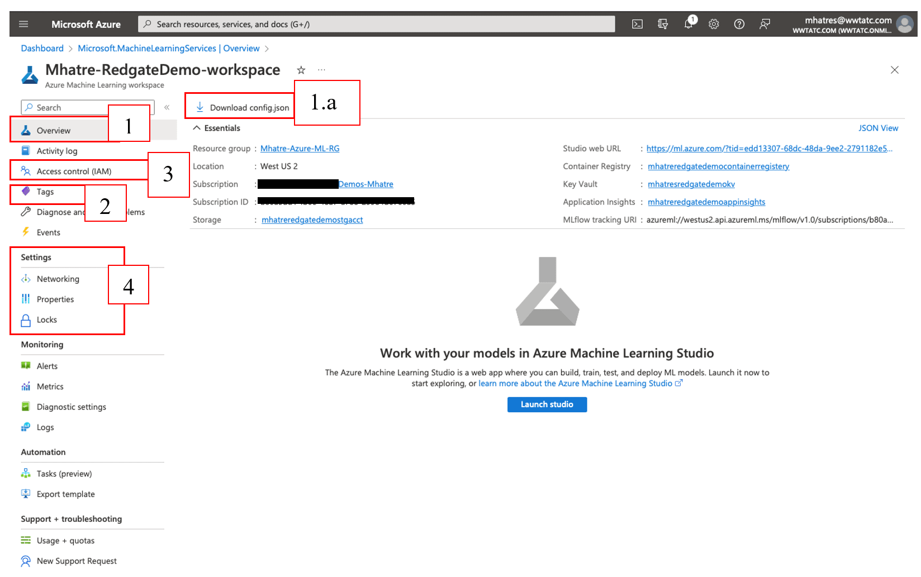Screen dimensions: 921x577
Task: Click the Launch studio button
Action: [547, 404]
